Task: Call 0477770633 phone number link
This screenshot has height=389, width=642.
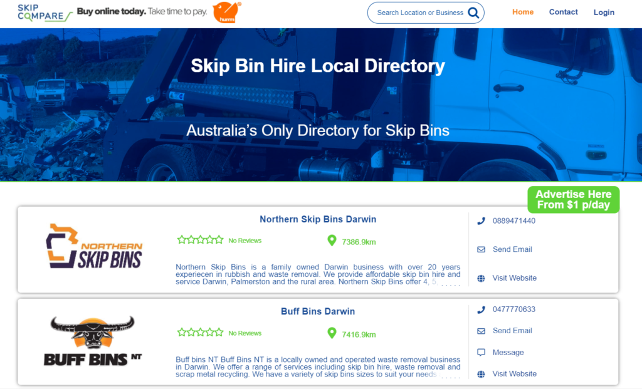Action: tap(514, 309)
